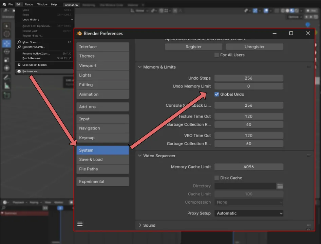Select the Add Cube tool
321x244 pixels.
pyautogui.click(x=6, y=95)
